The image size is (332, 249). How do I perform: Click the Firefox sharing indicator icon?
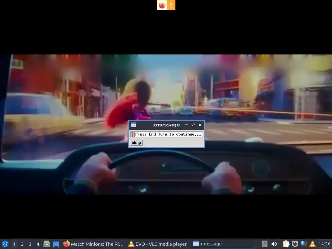click(162, 5)
